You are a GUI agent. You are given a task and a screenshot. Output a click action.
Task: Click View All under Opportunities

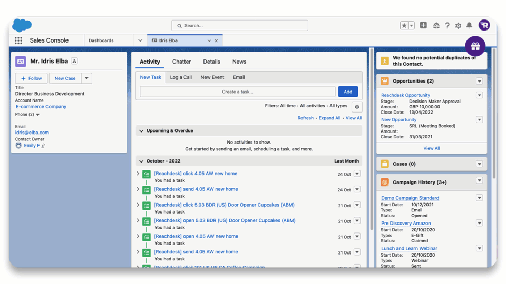432,148
